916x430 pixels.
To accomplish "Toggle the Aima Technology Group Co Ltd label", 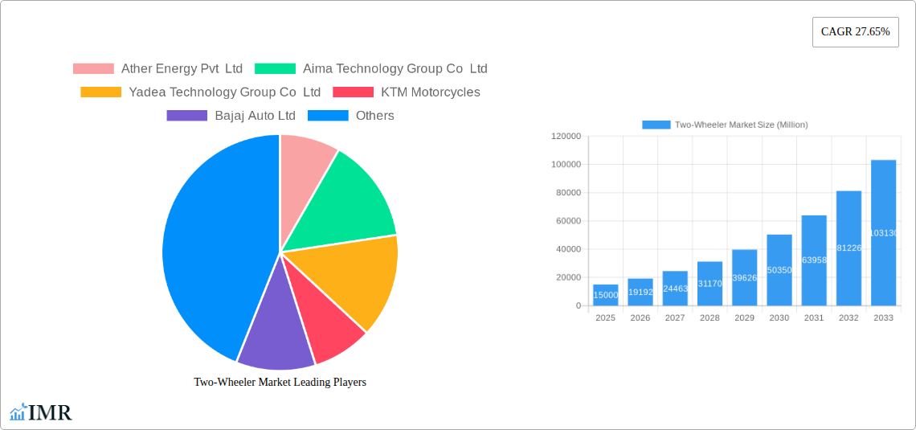I will coord(395,69).
